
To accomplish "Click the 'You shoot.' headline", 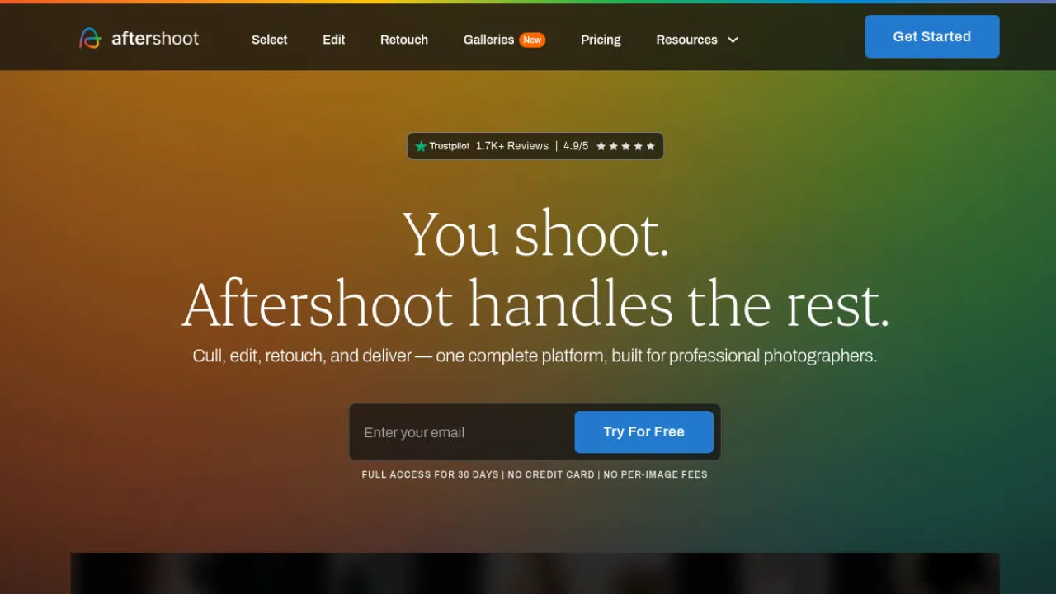I will pyautogui.click(x=535, y=234).
